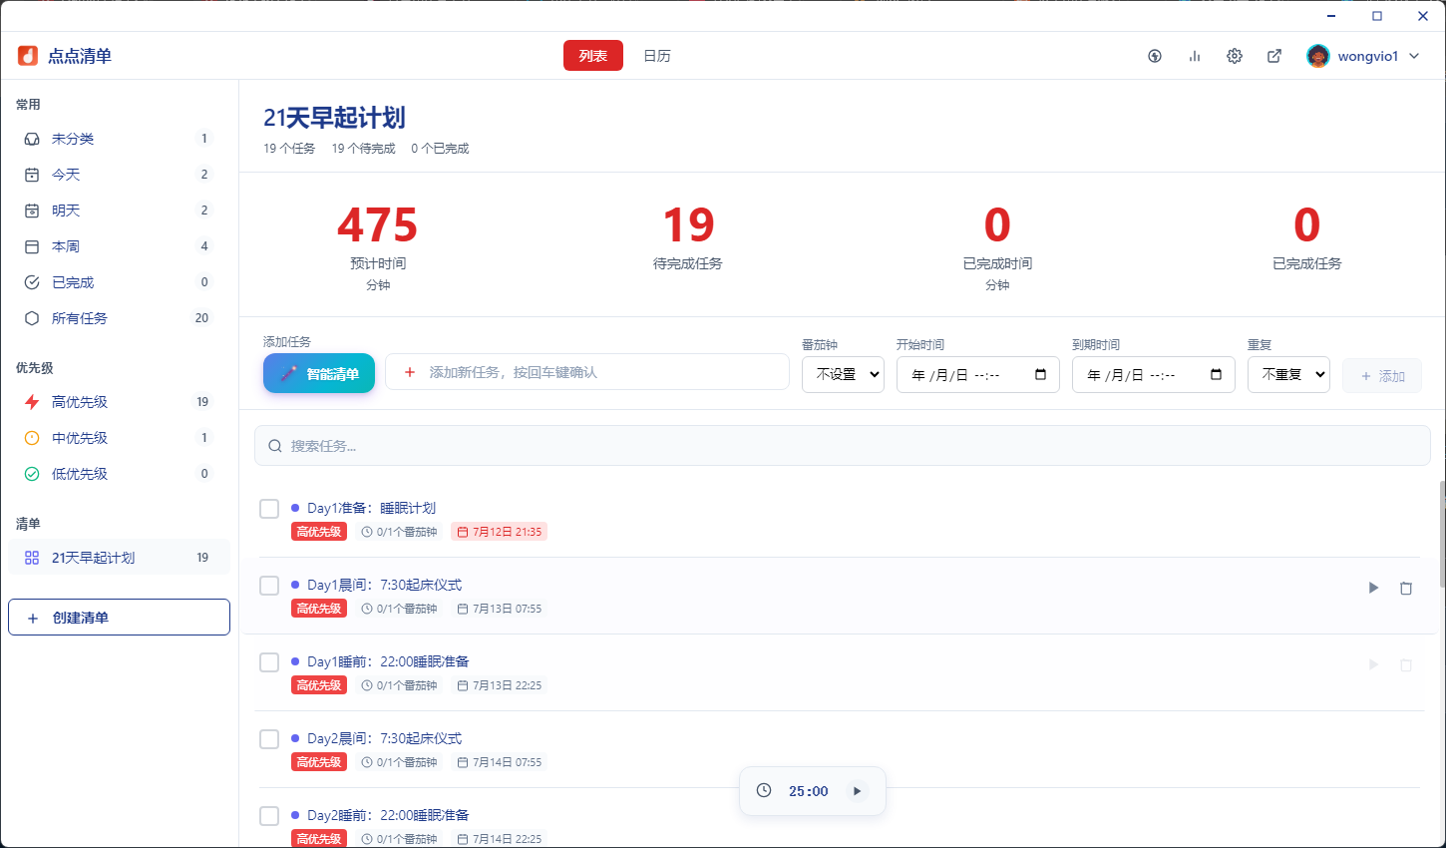Open calendar picker for 开始时间

(1040, 374)
